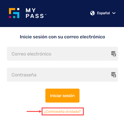This screenshot has height=120, width=124.
Task: Click the MyPass colorful square logo
Action: coord(14,13)
